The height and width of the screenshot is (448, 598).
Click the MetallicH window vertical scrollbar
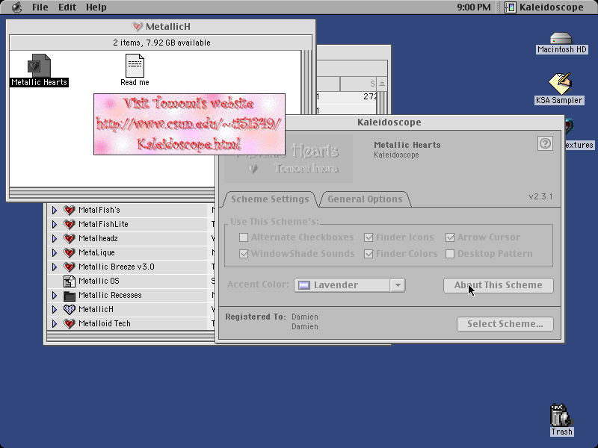click(306, 82)
